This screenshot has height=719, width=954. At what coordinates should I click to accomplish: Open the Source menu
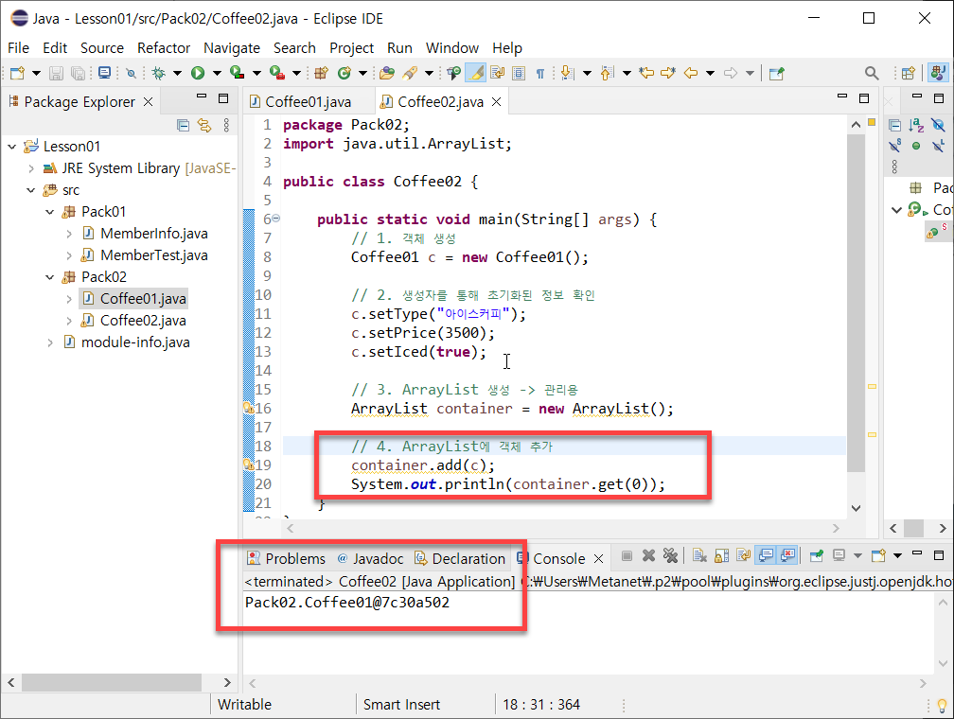pyautogui.click(x=102, y=48)
